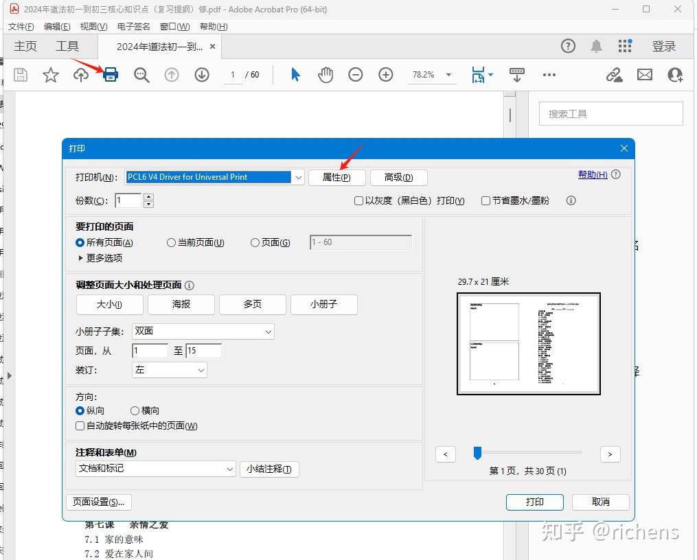Click the Save file icon
This screenshot has height=560, width=697.
pyautogui.click(x=21, y=75)
